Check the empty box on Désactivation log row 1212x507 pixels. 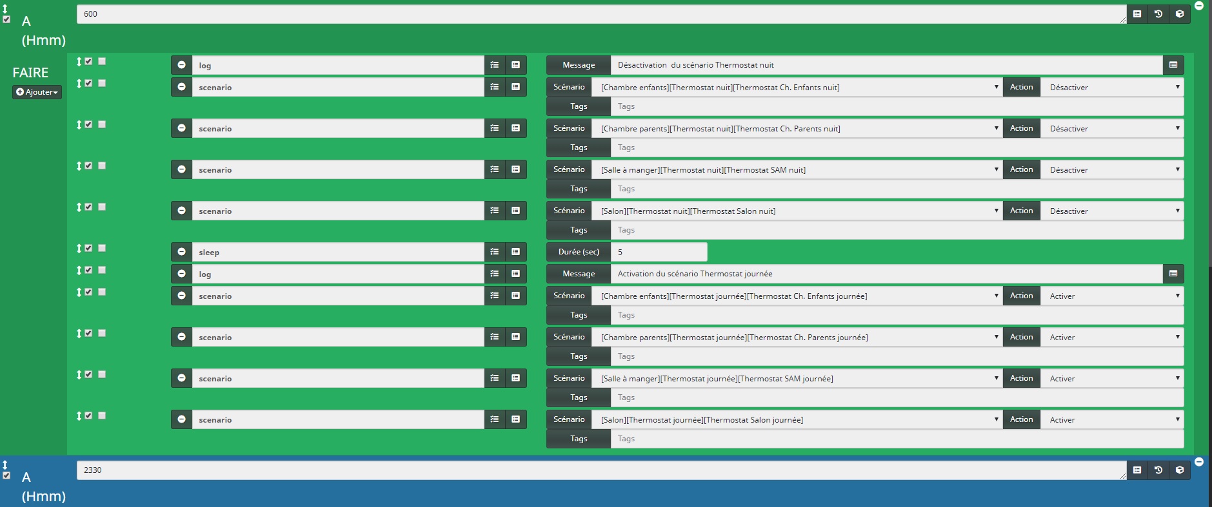coord(102,61)
